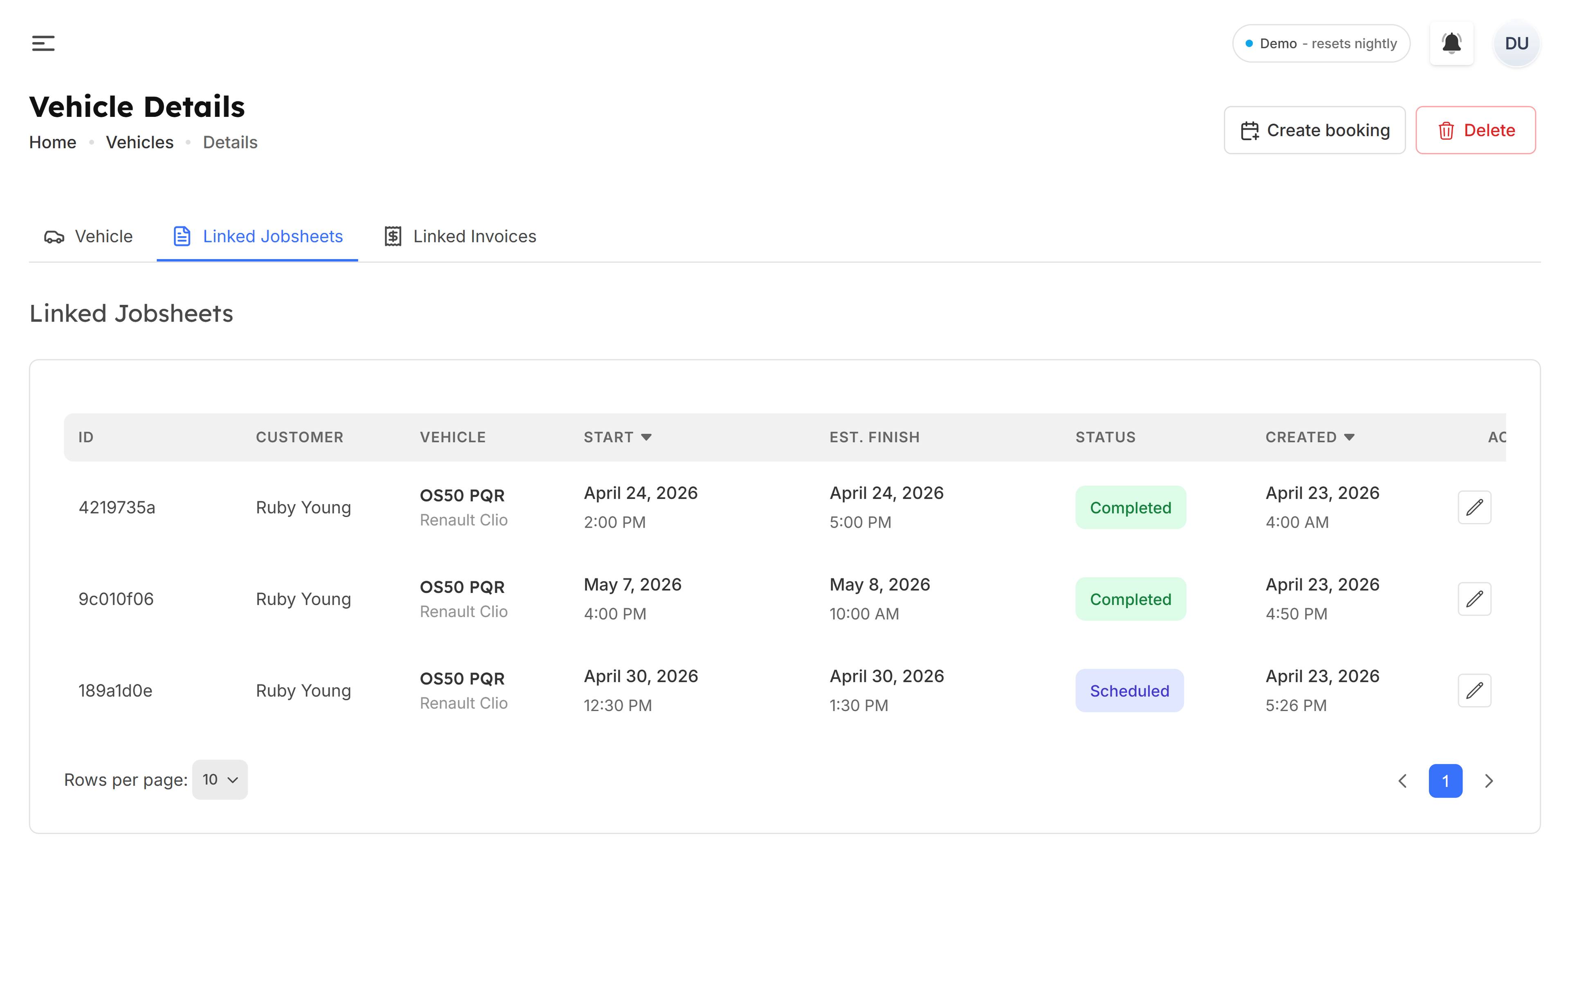Switch to the Vehicle tab

(88, 237)
